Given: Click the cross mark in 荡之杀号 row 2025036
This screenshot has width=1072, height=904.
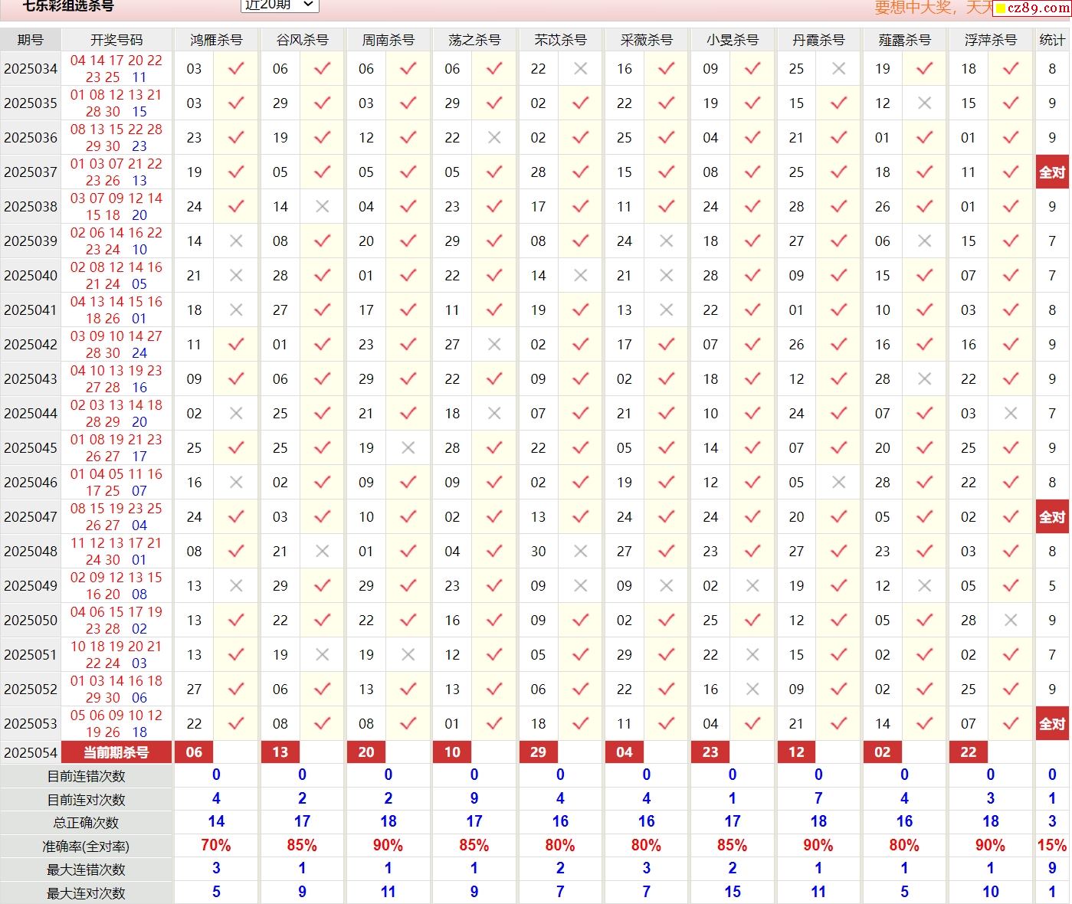Looking at the screenshot, I should pos(494,138).
